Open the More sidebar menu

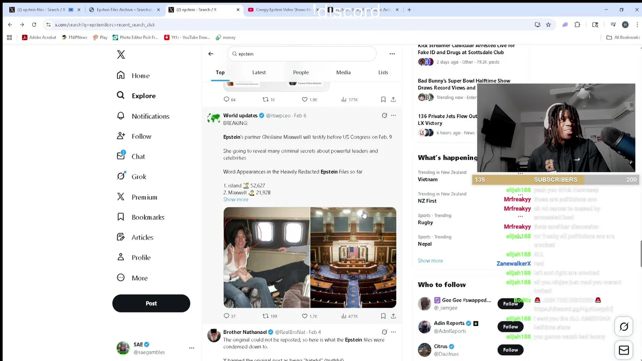(132, 278)
